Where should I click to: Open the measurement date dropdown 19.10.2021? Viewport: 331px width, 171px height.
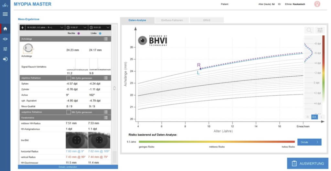click(x=45, y=28)
